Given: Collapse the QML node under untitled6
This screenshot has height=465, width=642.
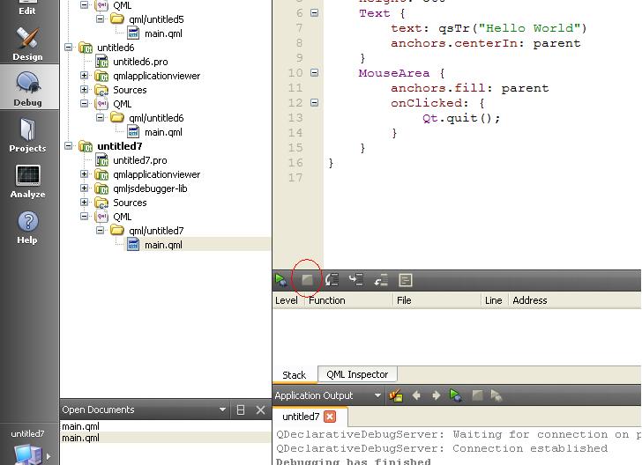Looking at the screenshot, I should (x=84, y=103).
